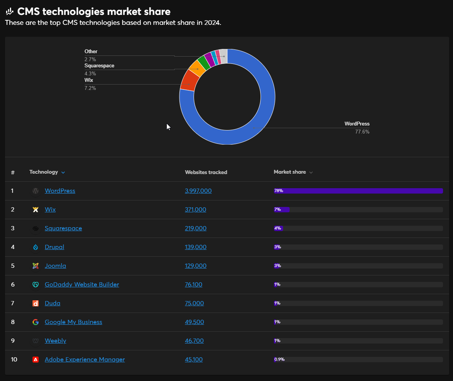Open the Weebly technology link
This screenshot has width=453, height=381.
[55, 341]
